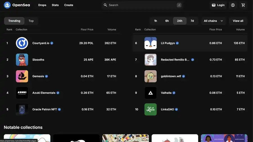The image size is (253, 142).
Task: Choose the 6h time filter
Action: [167, 21]
